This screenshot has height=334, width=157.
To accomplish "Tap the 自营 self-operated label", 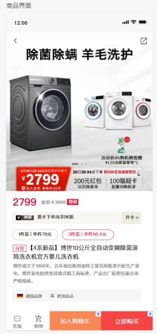I will 20,248.
